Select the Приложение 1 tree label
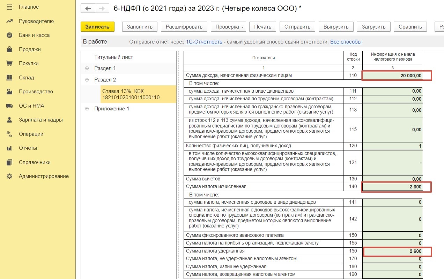The image size is (444, 279). point(112,109)
